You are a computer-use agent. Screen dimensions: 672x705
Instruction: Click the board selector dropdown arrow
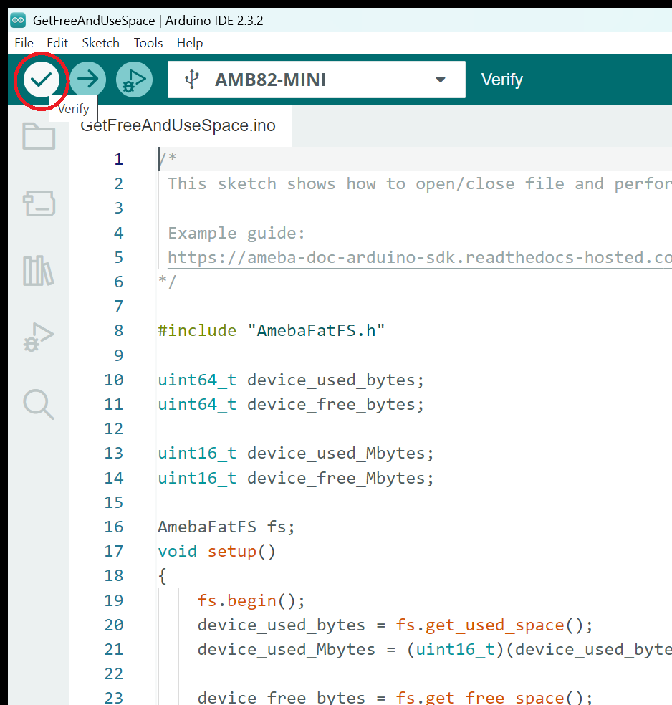(441, 80)
